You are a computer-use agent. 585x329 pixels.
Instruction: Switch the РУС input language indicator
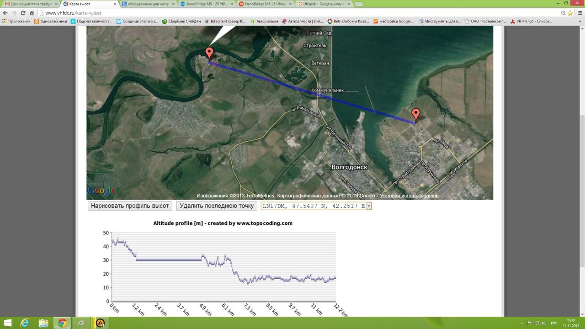(554, 323)
